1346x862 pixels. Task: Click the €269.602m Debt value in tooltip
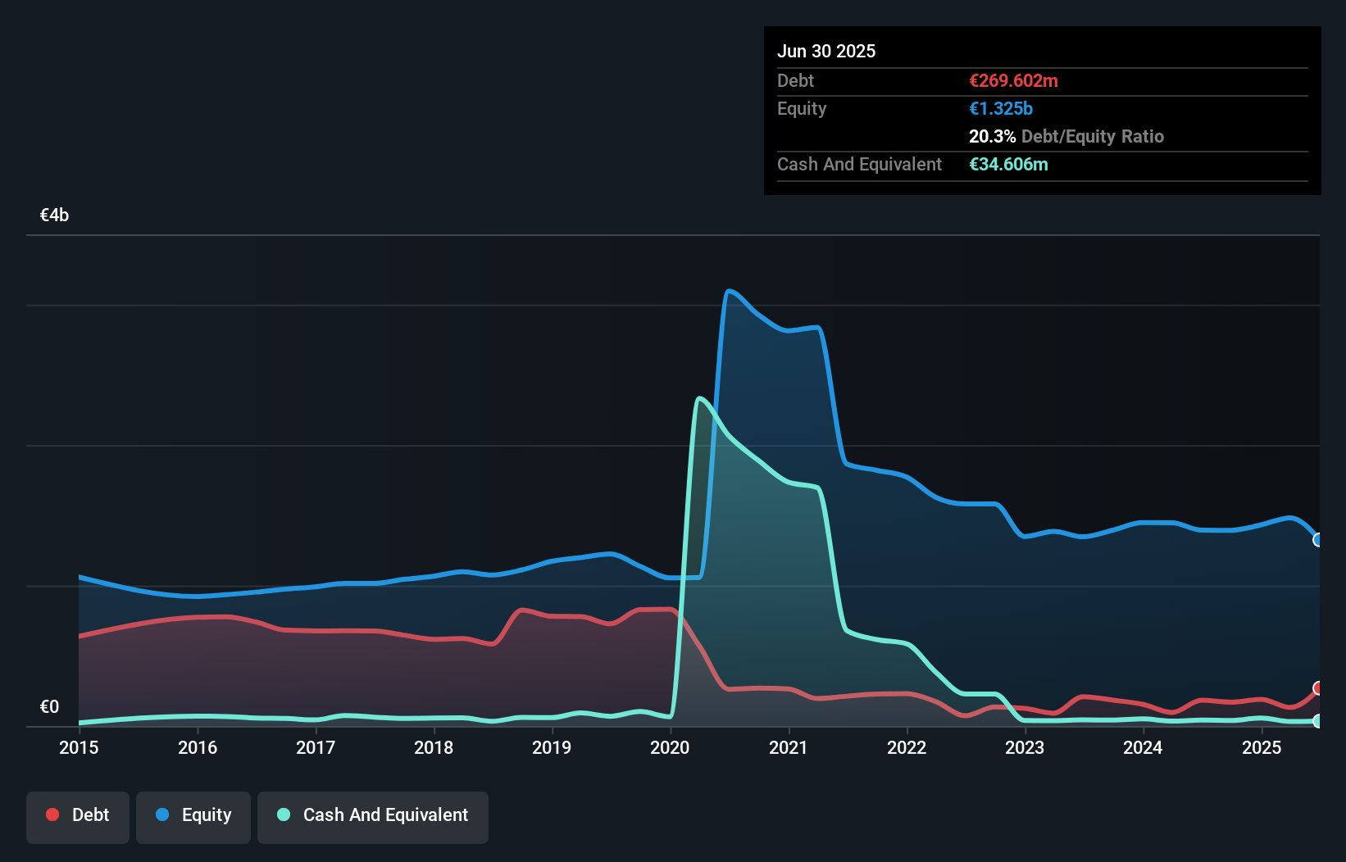point(1013,80)
